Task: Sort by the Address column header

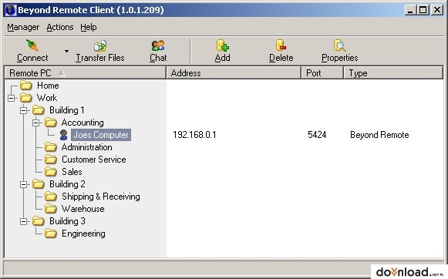Action: 234,72
